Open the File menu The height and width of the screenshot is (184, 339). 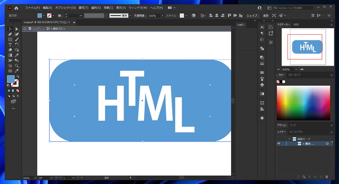[x=32, y=8]
